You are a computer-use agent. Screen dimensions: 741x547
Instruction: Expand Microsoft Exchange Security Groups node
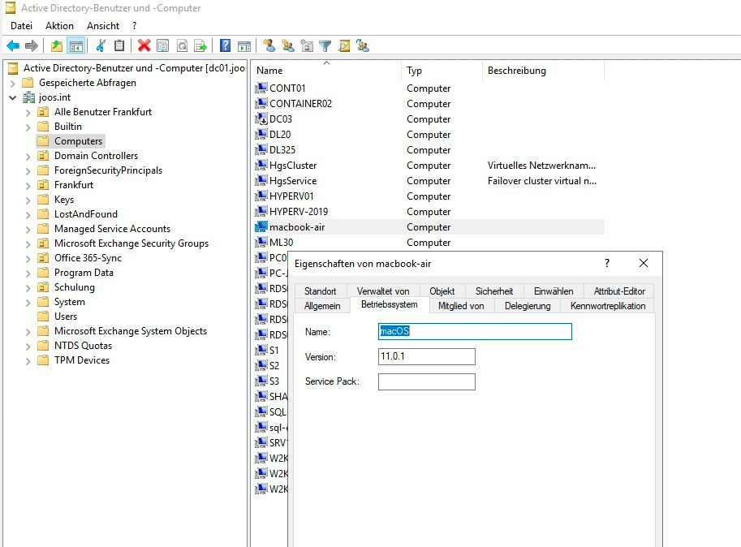coord(28,244)
